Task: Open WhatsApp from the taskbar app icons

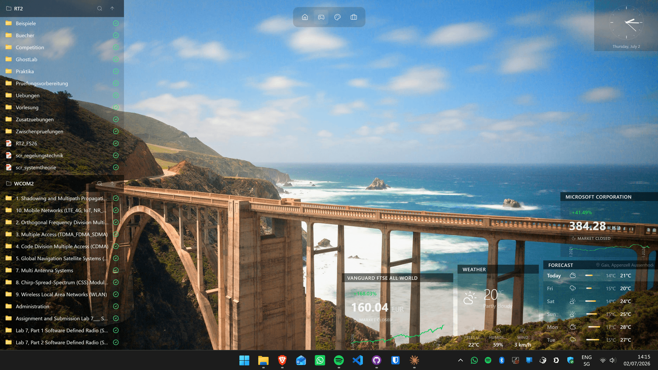Action: click(x=320, y=360)
